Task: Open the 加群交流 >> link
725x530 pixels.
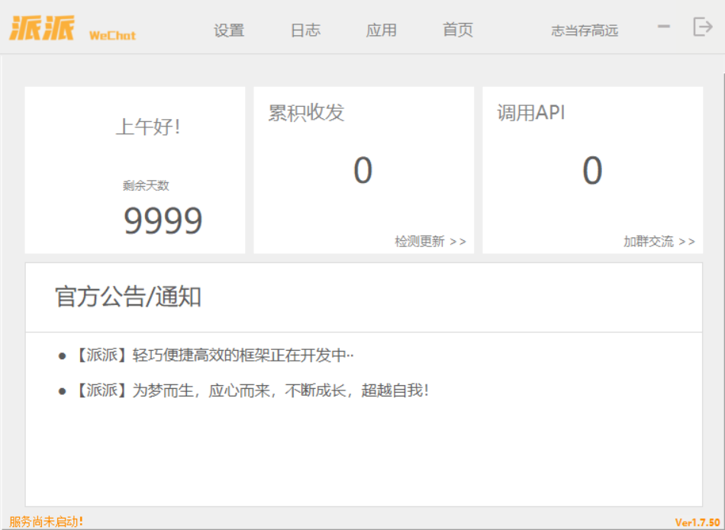Action: coord(659,242)
